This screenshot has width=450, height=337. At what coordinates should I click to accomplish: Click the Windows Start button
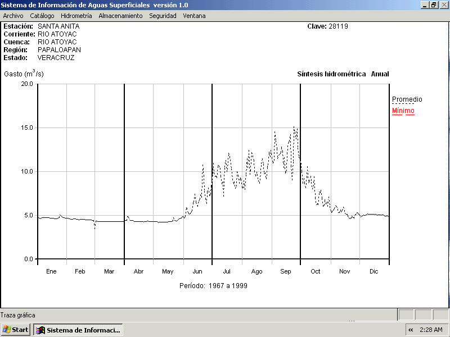tap(16, 330)
